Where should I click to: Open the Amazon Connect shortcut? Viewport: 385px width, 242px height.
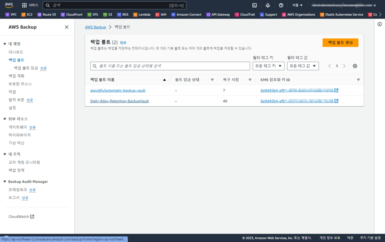click(x=186, y=15)
